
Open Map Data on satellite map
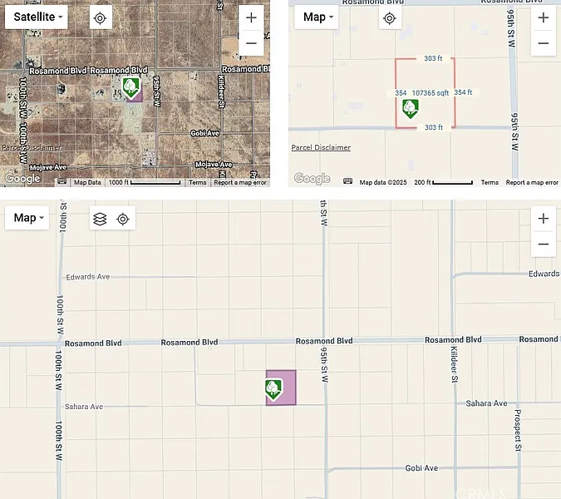[x=87, y=183]
